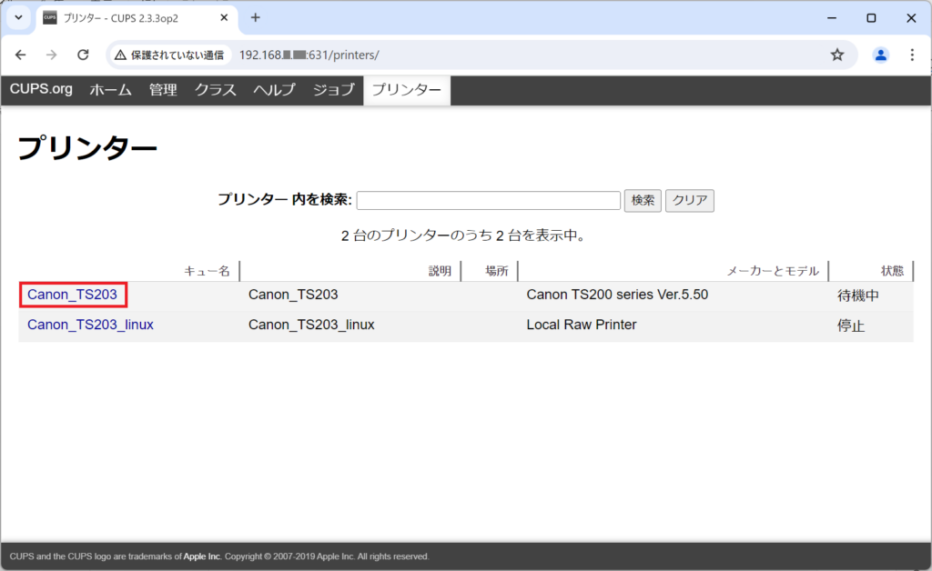
Task: Click the 検索 search button
Action: click(643, 200)
